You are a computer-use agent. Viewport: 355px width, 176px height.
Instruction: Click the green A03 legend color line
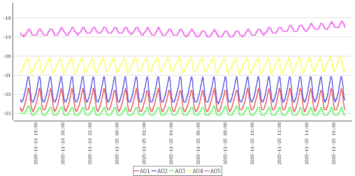coord(171,171)
